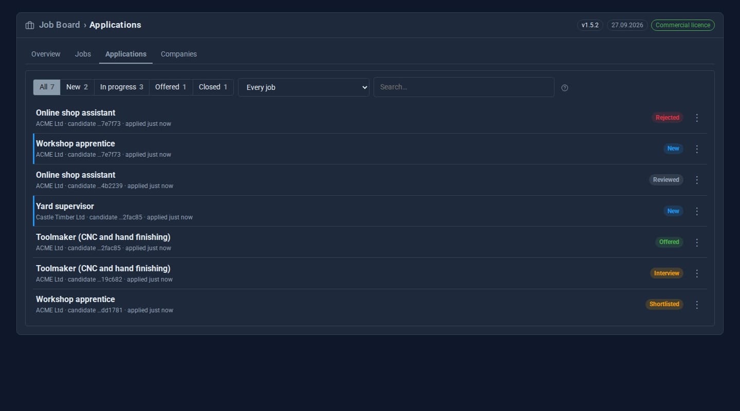Click Castle Timber Ltd candidate details text
740x411 pixels.
click(x=114, y=217)
